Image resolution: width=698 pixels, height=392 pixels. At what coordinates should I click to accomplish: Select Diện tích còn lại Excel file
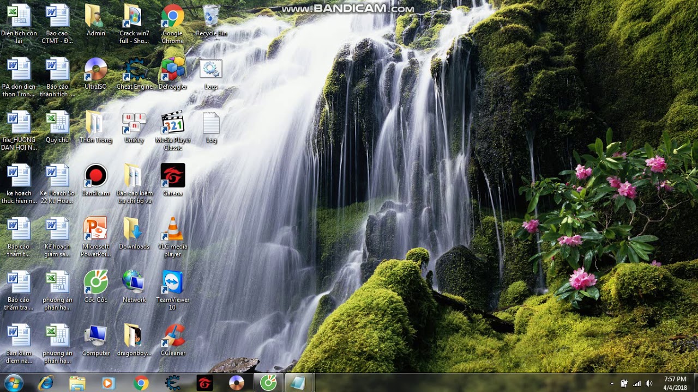[19, 24]
